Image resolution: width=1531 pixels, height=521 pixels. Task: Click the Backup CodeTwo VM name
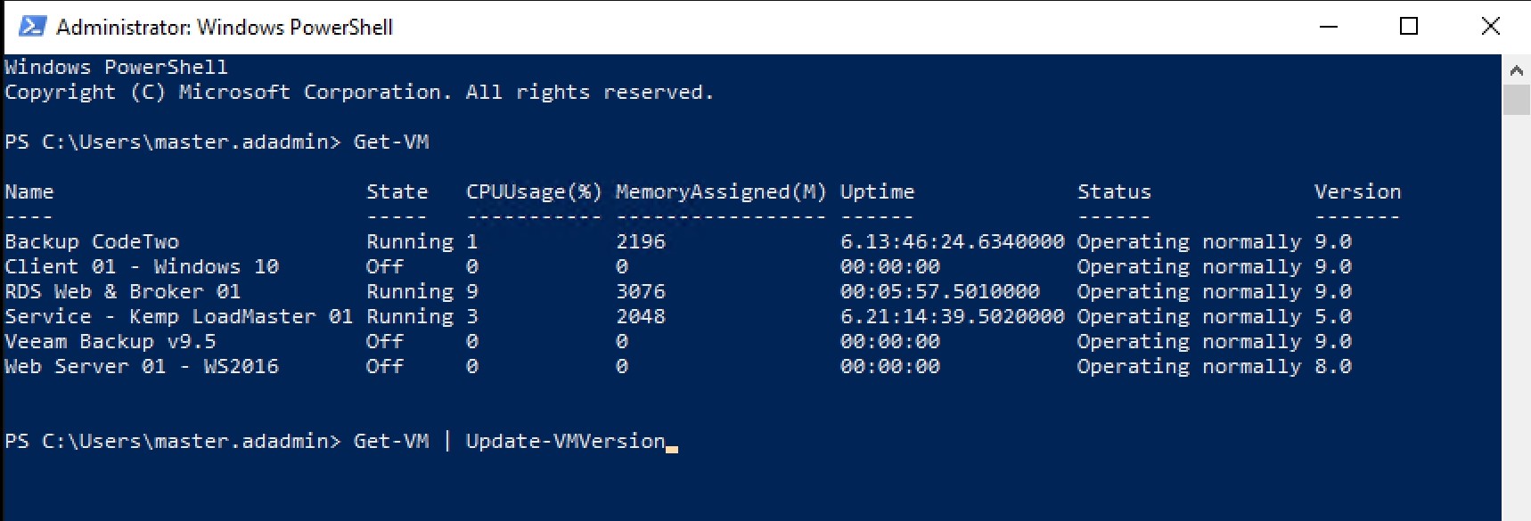pos(92,241)
